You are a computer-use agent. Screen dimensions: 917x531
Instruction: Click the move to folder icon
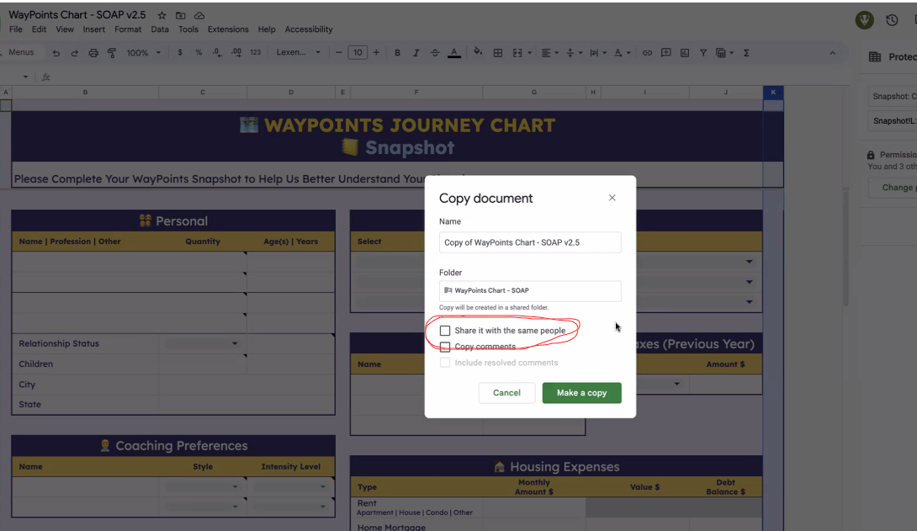181,15
